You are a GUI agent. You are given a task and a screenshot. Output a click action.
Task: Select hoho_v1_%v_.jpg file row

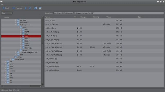(104, 24)
